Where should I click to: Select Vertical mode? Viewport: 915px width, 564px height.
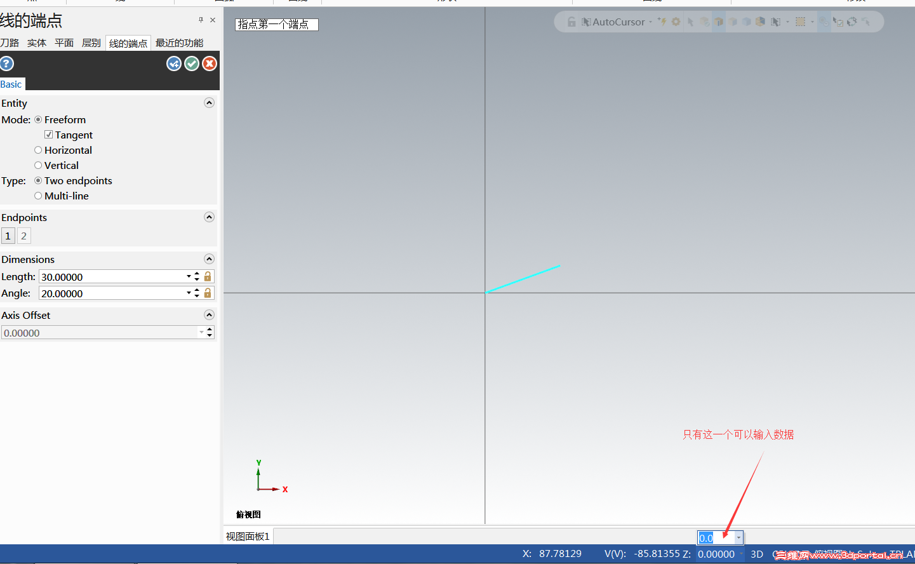pos(57,165)
